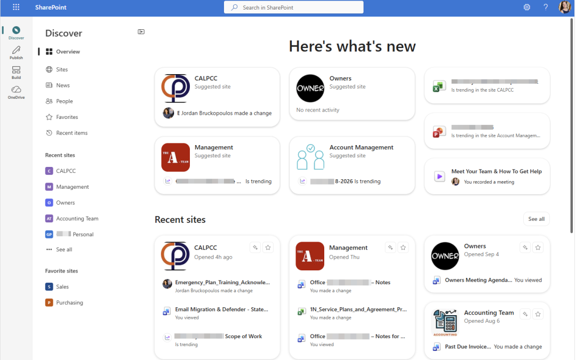Open the Settings gear icon
576x360 pixels.
(x=527, y=7)
